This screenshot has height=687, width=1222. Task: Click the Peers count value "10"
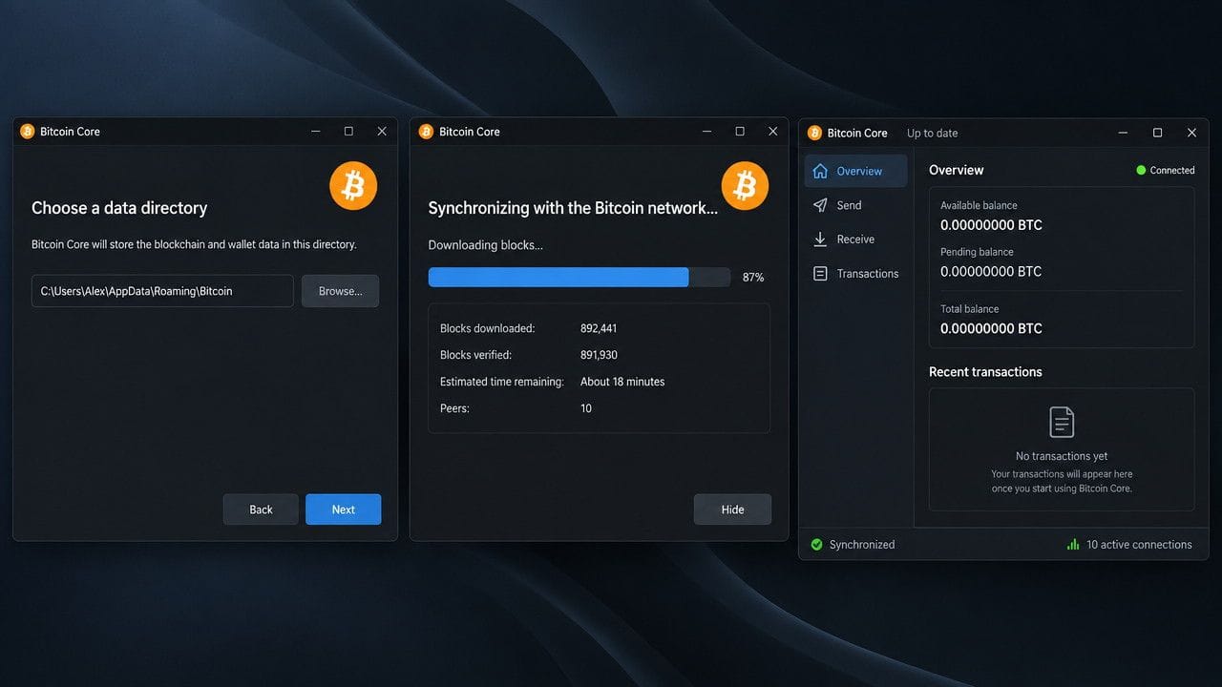tap(586, 408)
